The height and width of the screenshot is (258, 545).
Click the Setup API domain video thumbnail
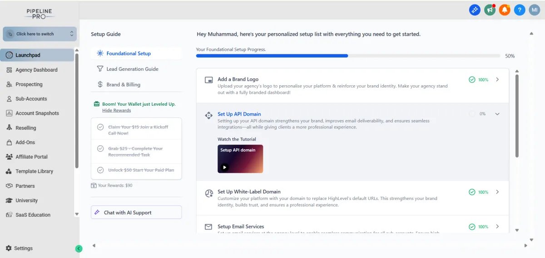(x=240, y=159)
